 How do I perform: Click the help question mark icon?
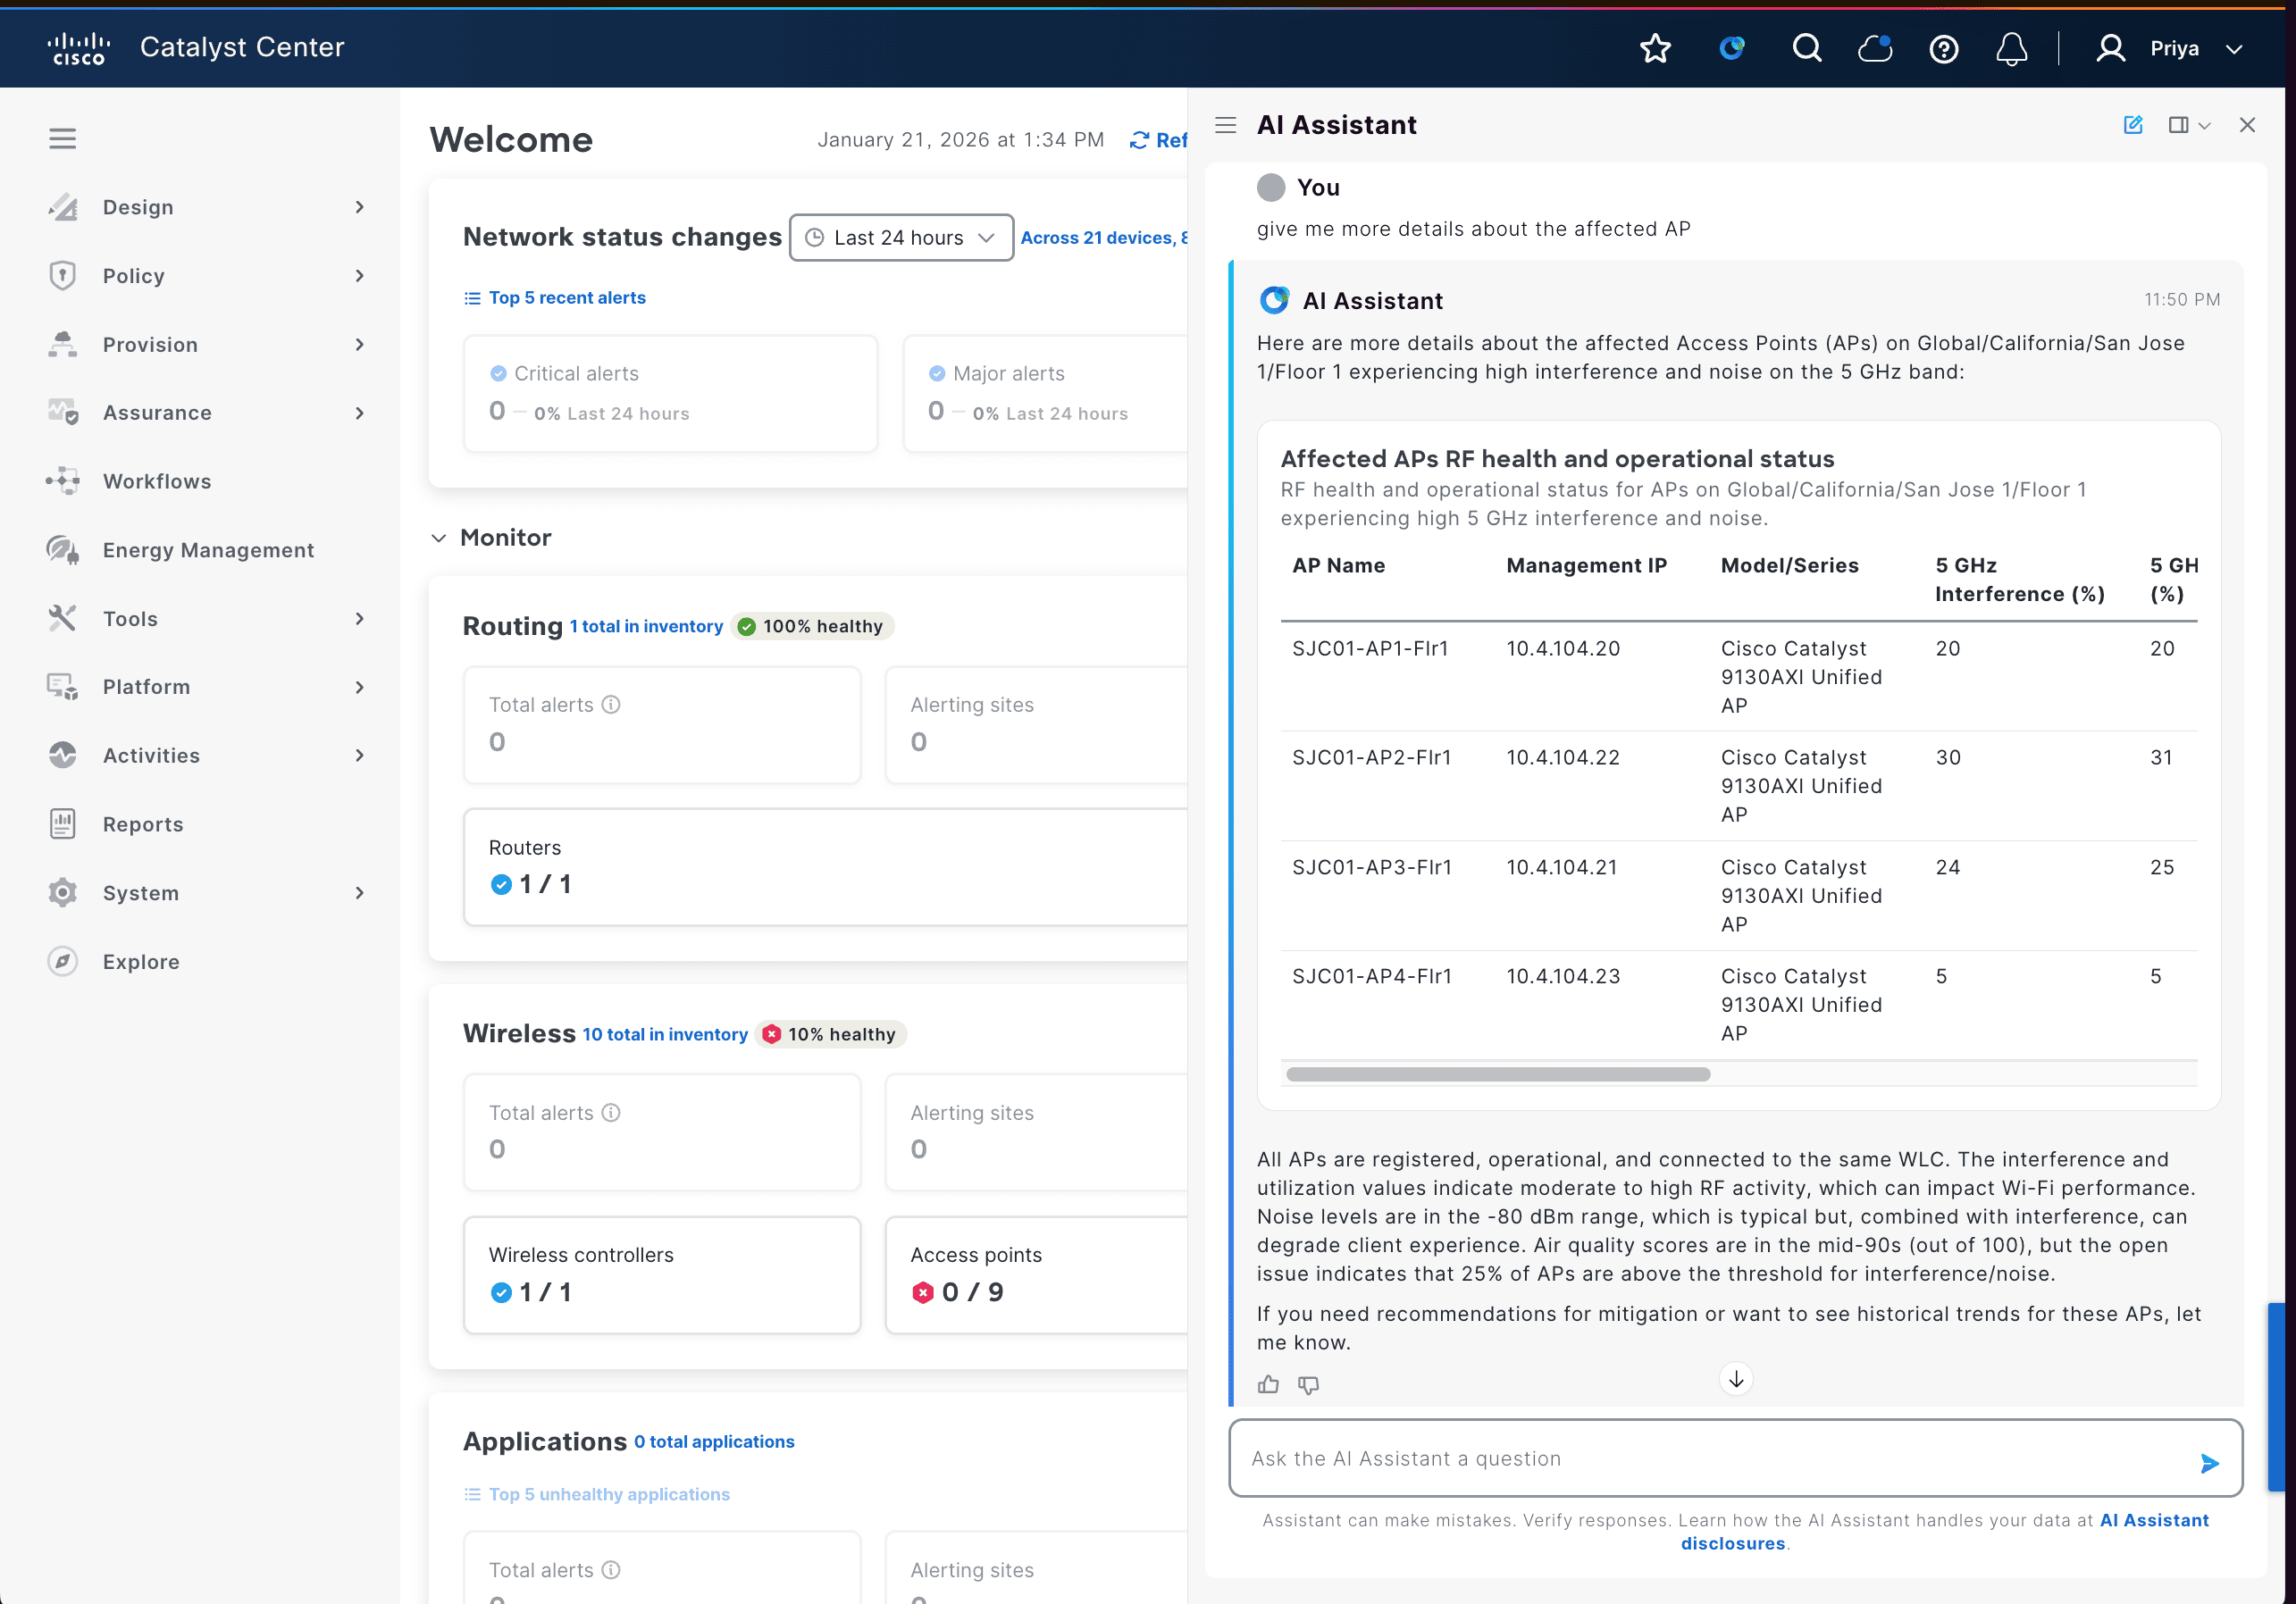[1944, 48]
